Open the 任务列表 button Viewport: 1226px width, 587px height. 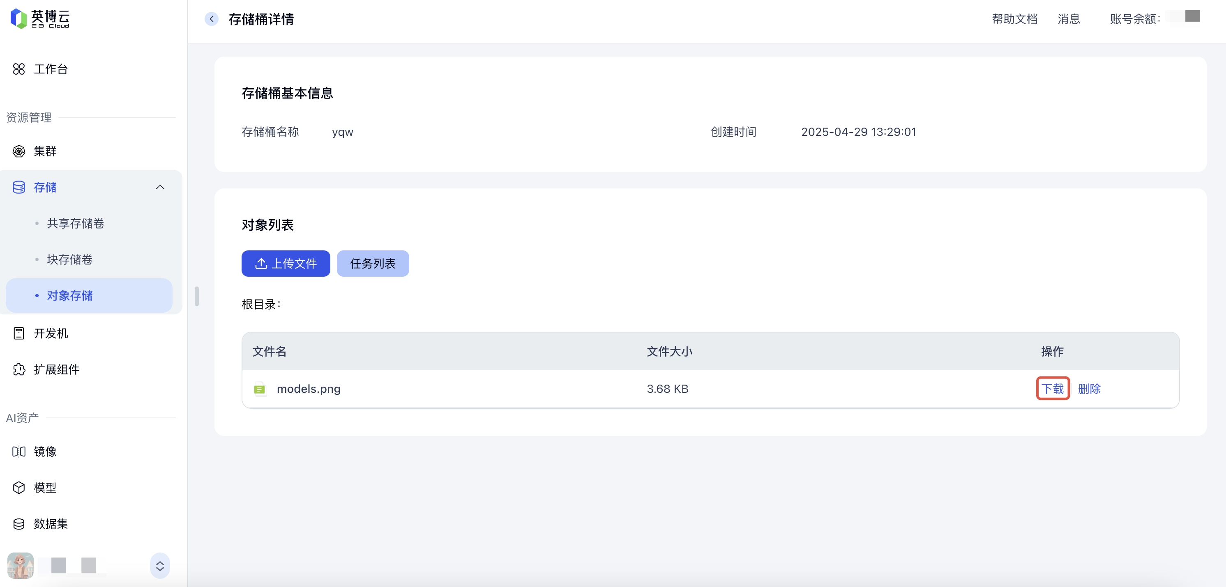click(373, 264)
